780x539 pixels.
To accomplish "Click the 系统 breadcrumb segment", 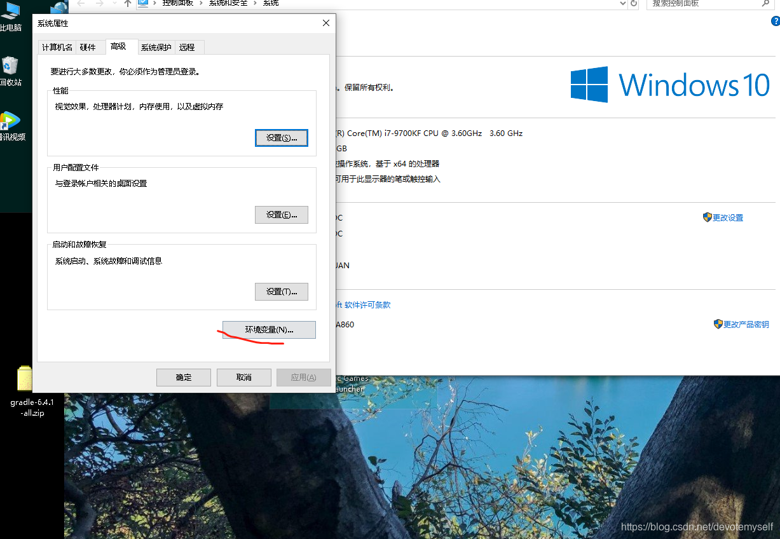I will pos(271,3).
